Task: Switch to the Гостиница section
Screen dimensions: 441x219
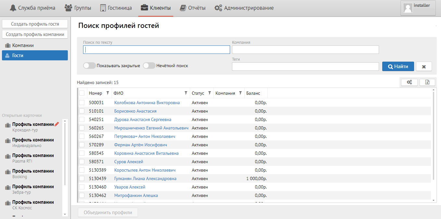Action: click(x=116, y=8)
